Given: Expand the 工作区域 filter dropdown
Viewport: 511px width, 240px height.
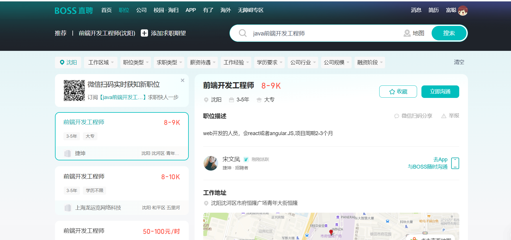Looking at the screenshot, I should click(x=101, y=62).
